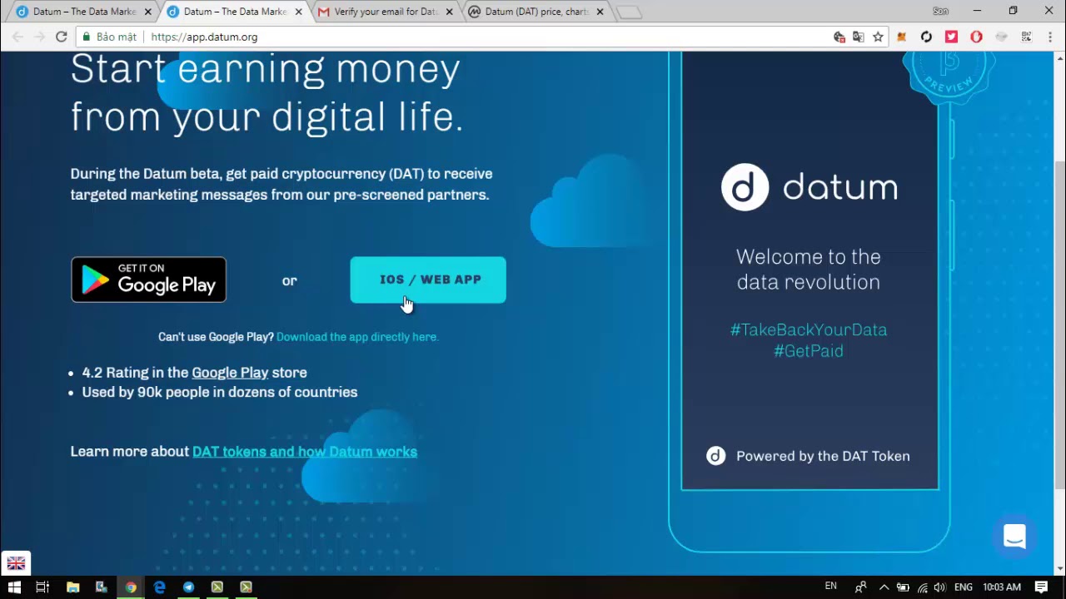Click the 'Powered by the DAT Token' text
Image resolution: width=1066 pixels, height=599 pixels.
tap(823, 456)
